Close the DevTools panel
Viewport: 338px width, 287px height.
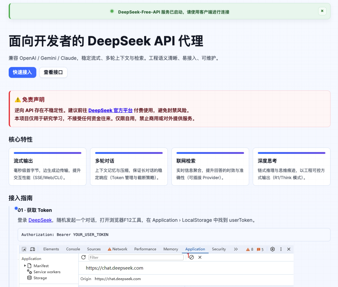289,249
